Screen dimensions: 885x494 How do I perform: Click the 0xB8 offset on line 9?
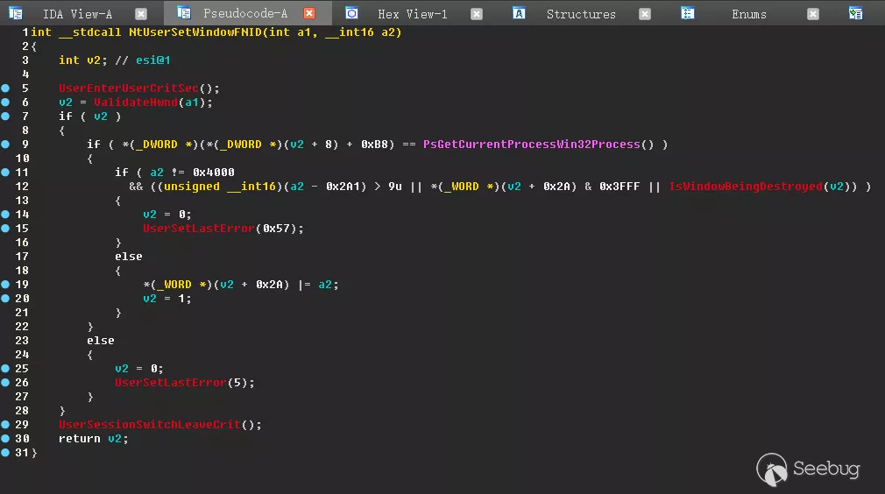click(x=375, y=145)
